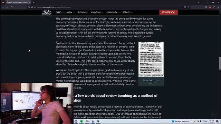Click paragraph starting 'So it turns out'
The width and height of the screenshot is (221, 124).
point(95,54)
